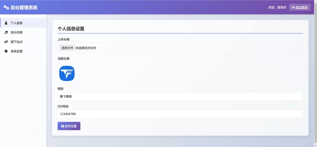317x147 pixels.
Task: Click the 后台管理系统 header title
Action: pyautogui.click(x=24, y=7)
